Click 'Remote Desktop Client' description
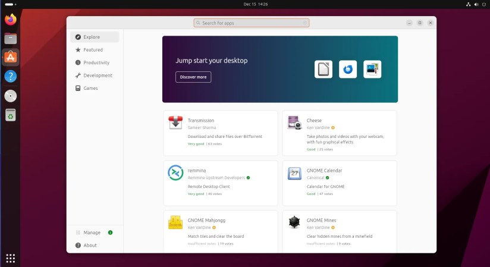The height and width of the screenshot is (267, 490). [x=209, y=187]
